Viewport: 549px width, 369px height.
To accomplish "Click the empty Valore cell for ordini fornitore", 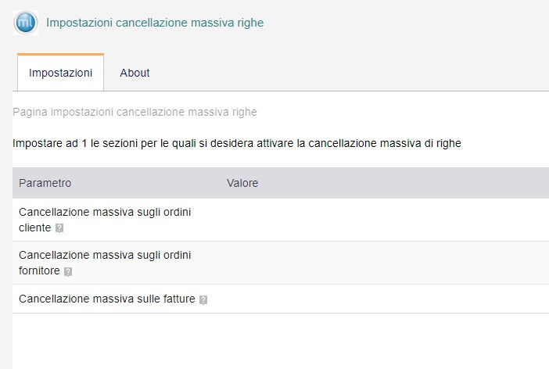I will click(x=375, y=263).
